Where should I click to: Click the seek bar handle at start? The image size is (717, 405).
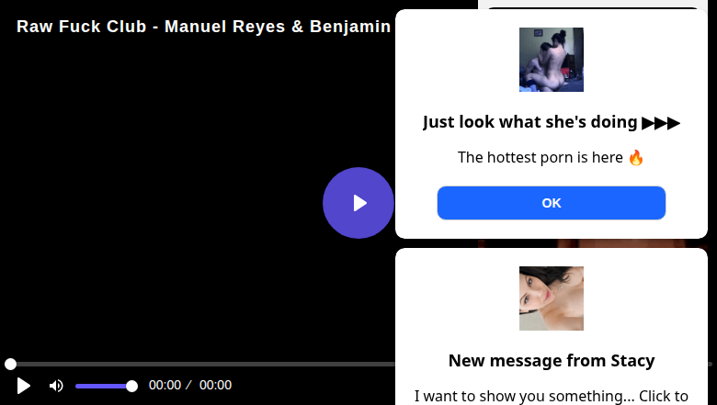(10, 365)
